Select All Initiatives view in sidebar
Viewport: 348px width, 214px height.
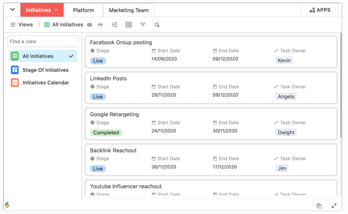tap(43, 56)
